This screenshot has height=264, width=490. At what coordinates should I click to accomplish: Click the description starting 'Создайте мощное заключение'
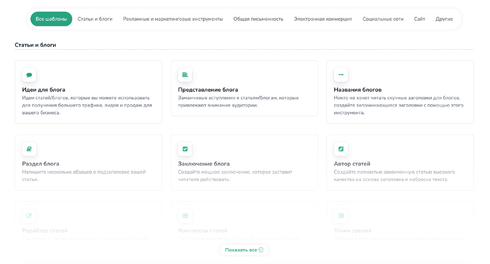coord(235,176)
